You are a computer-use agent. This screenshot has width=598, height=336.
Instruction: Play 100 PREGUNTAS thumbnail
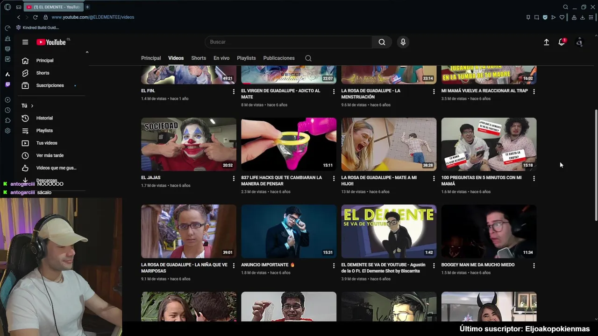[489, 144]
